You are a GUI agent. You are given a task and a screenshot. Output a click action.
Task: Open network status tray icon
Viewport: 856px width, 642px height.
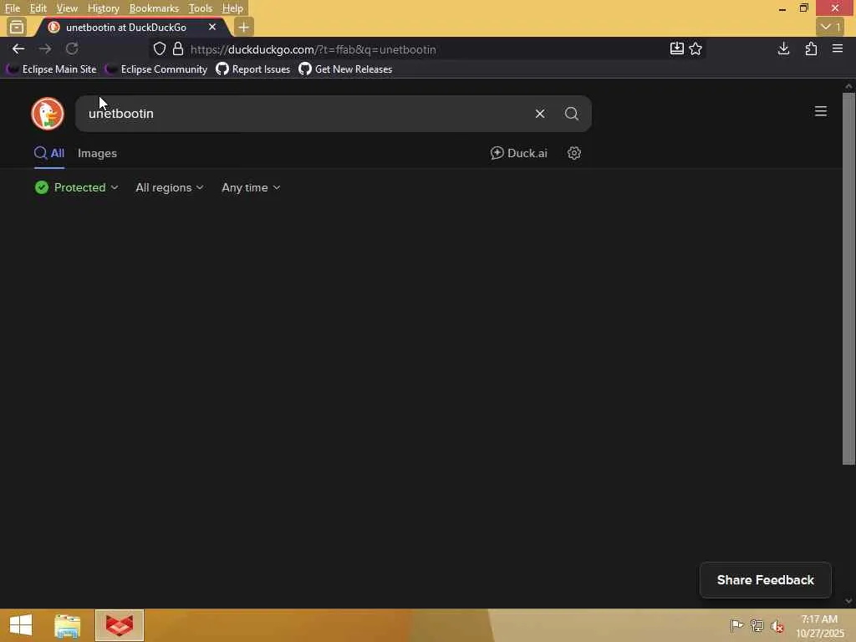pos(757,625)
